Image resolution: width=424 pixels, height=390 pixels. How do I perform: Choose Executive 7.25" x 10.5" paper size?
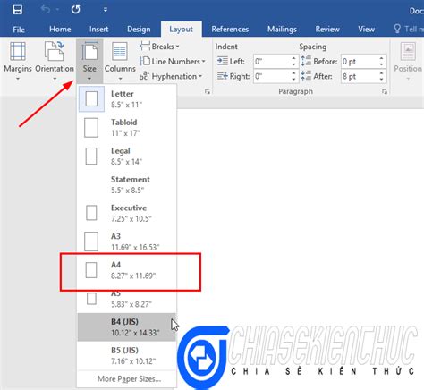[x=127, y=213]
